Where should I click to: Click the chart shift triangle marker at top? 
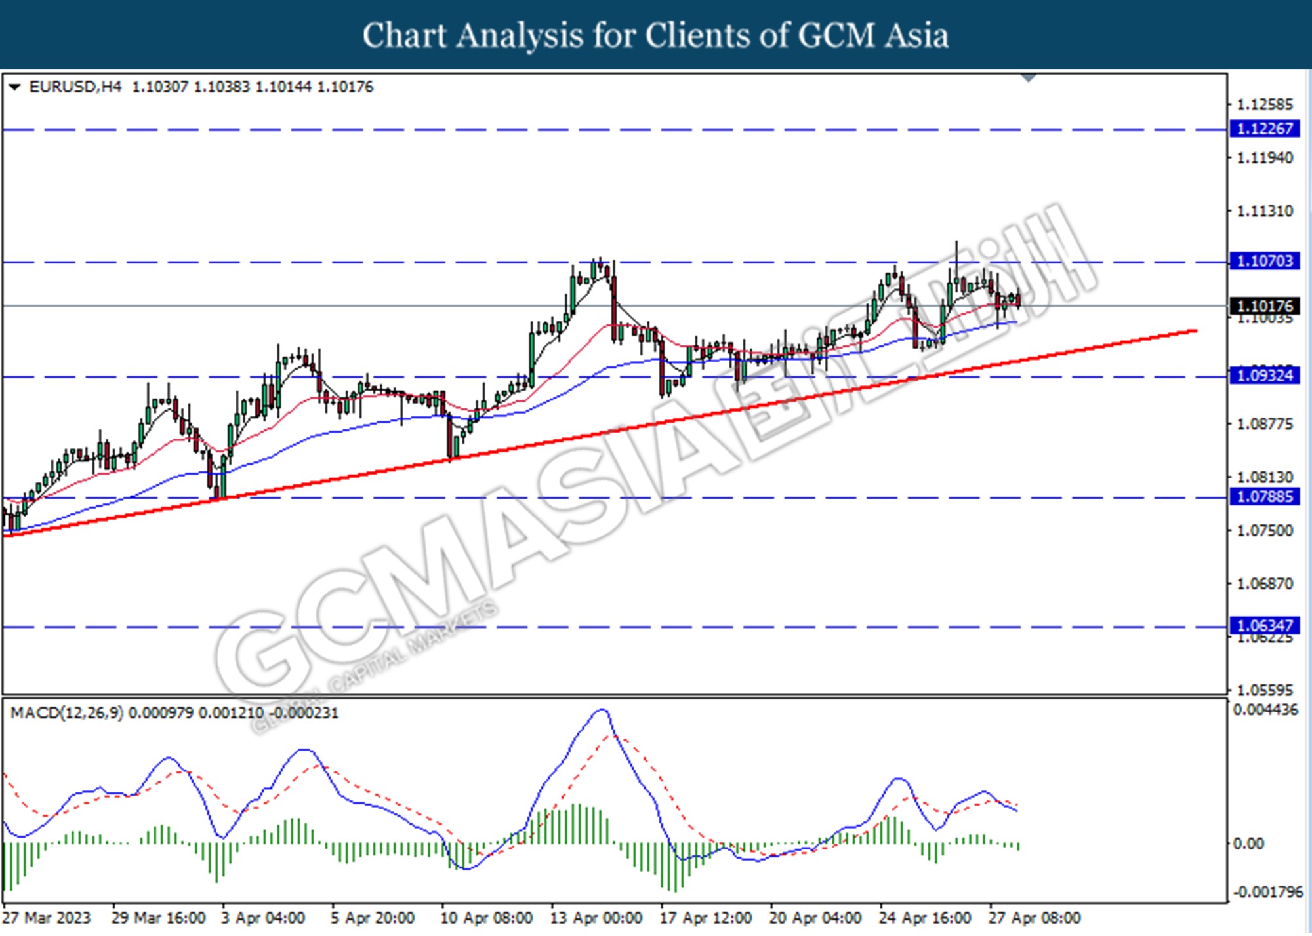pos(1029,78)
